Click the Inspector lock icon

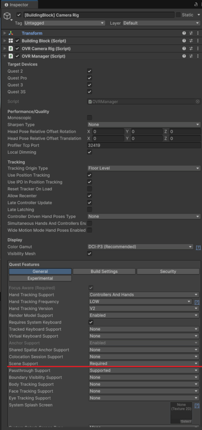(x=196, y=5)
